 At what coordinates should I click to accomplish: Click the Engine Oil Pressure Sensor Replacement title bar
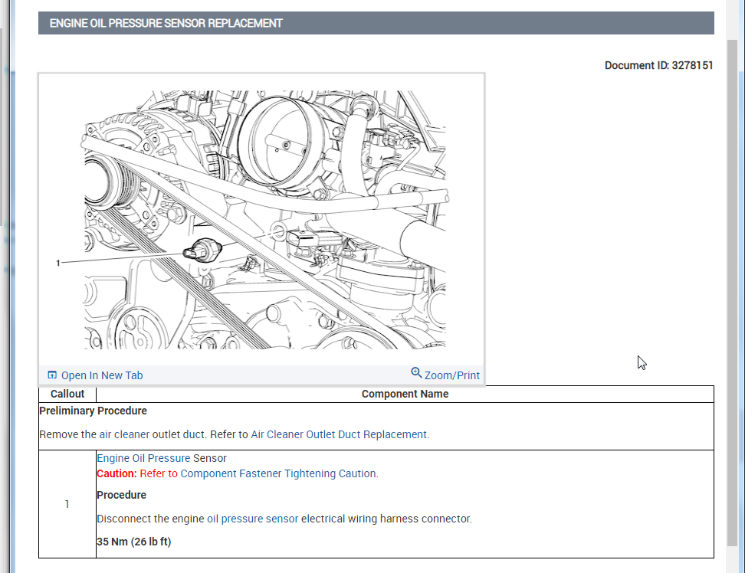376,23
